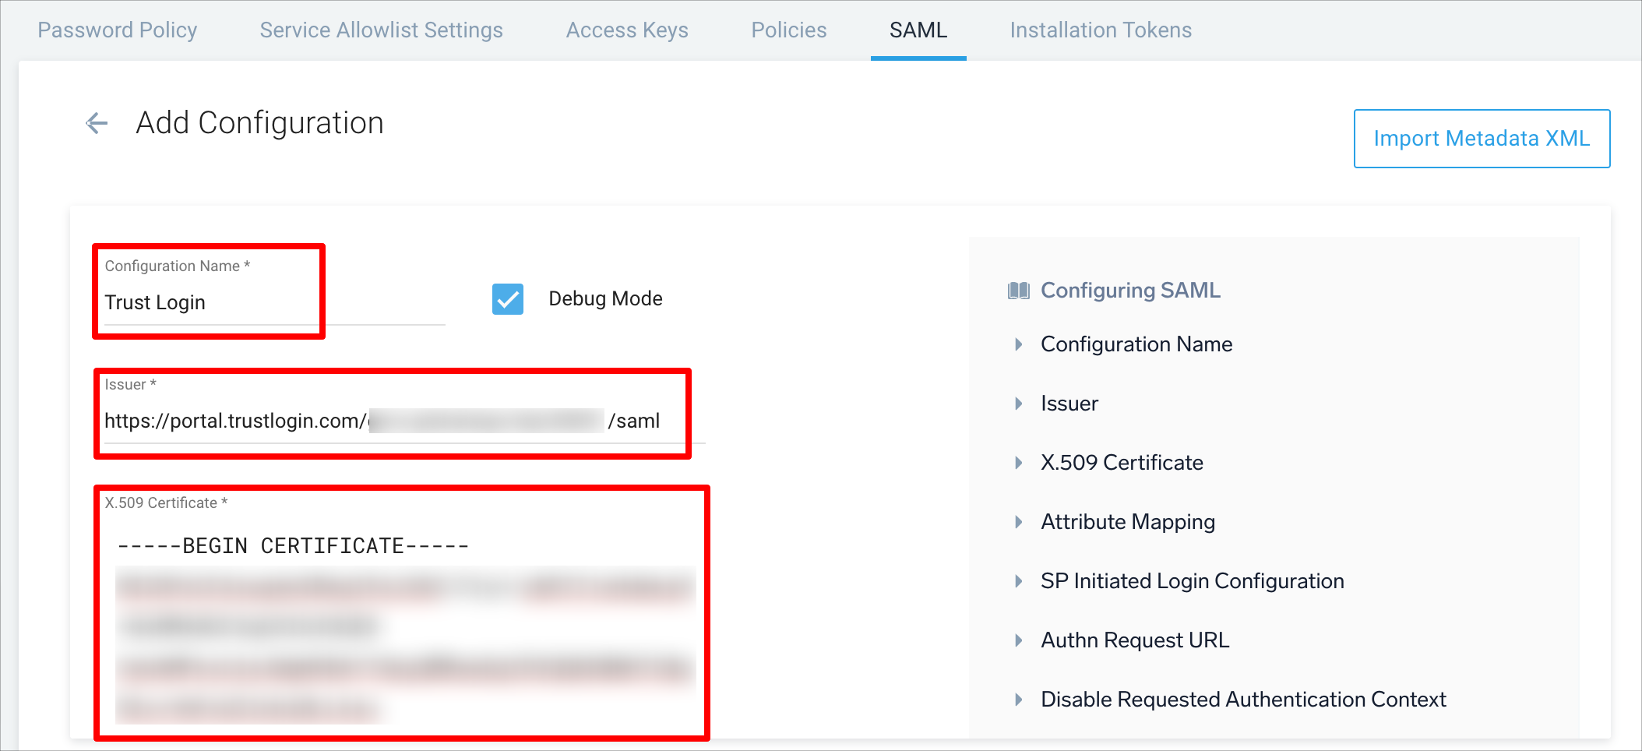This screenshot has width=1642, height=751.
Task: Select the SAML tab
Action: 918,30
